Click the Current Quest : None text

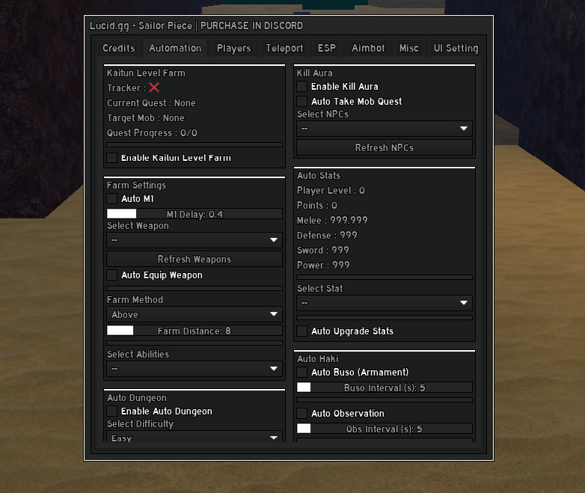151,103
